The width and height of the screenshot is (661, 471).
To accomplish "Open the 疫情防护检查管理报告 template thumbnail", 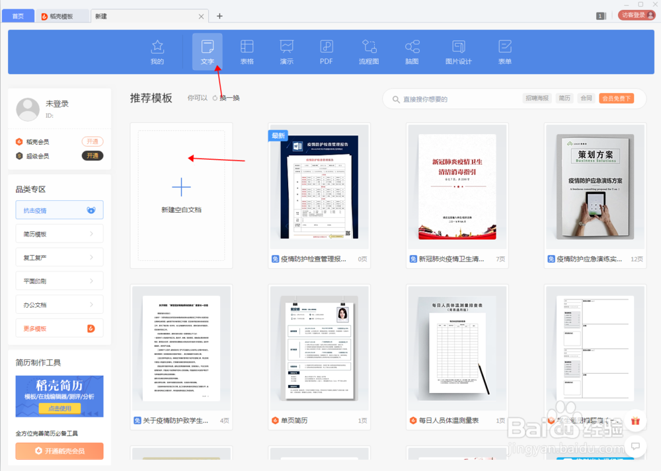I will click(x=319, y=187).
